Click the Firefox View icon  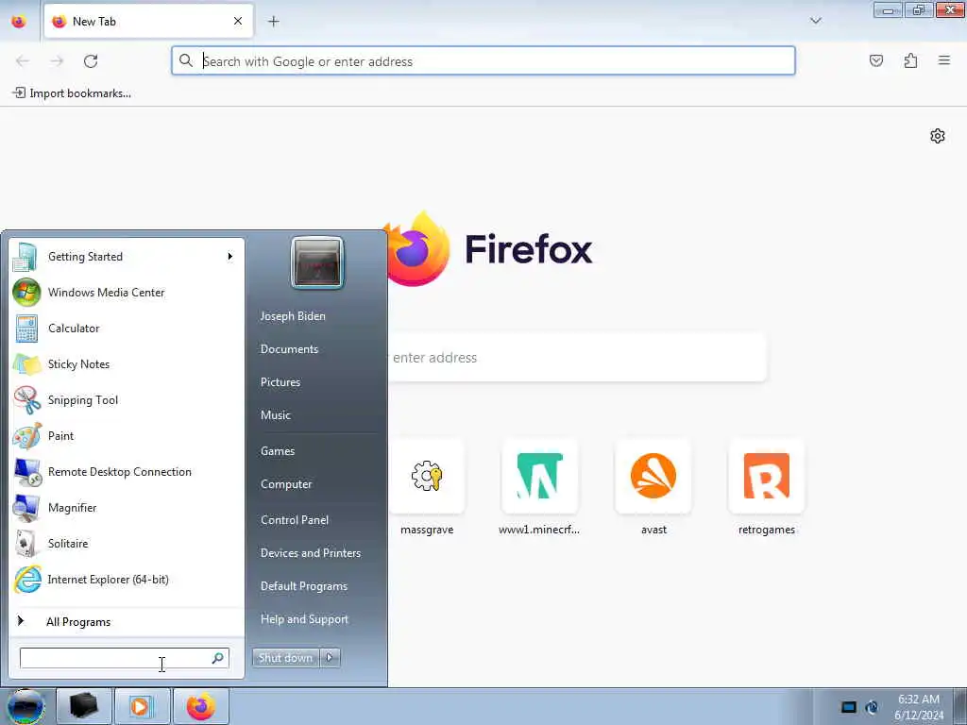(x=19, y=22)
